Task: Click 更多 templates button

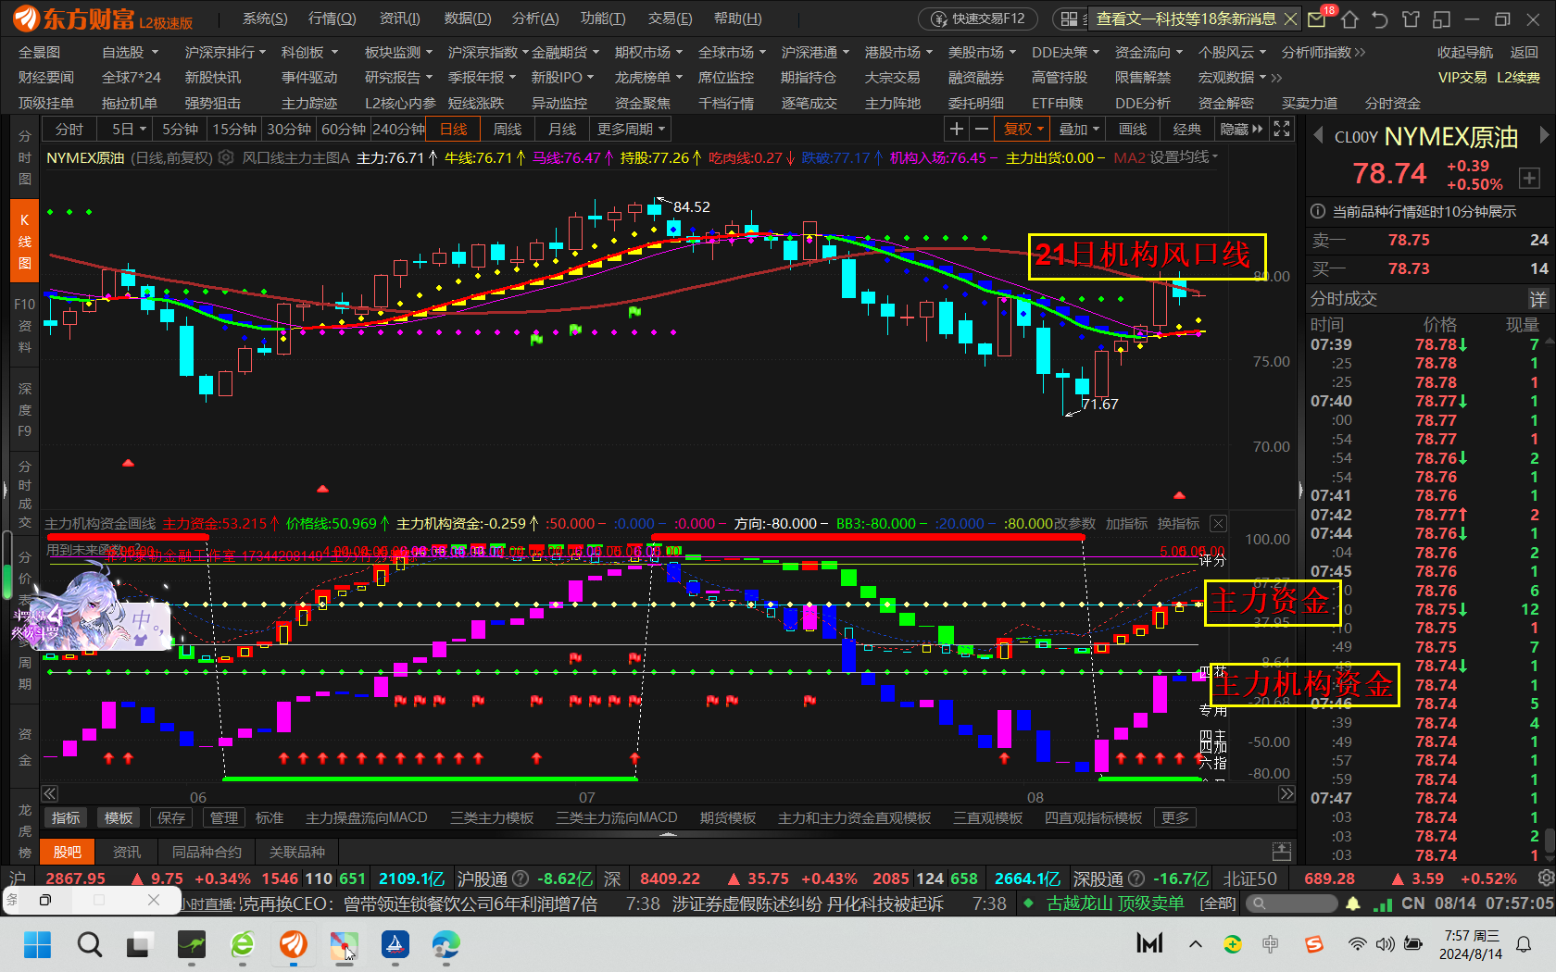Action: pos(1174,818)
